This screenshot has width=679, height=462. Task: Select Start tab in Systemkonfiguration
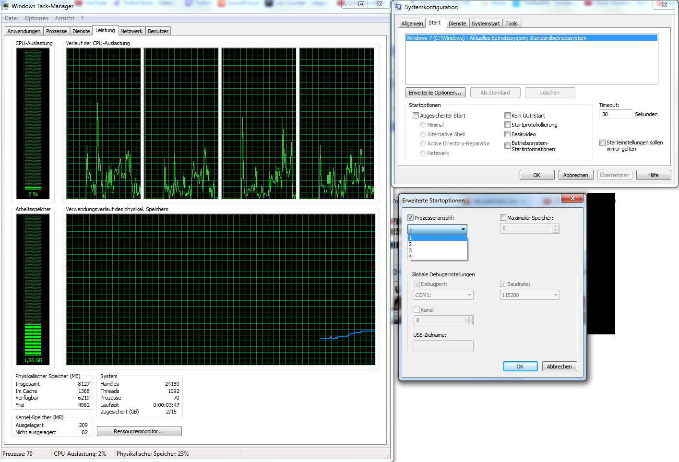pos(435,23)
